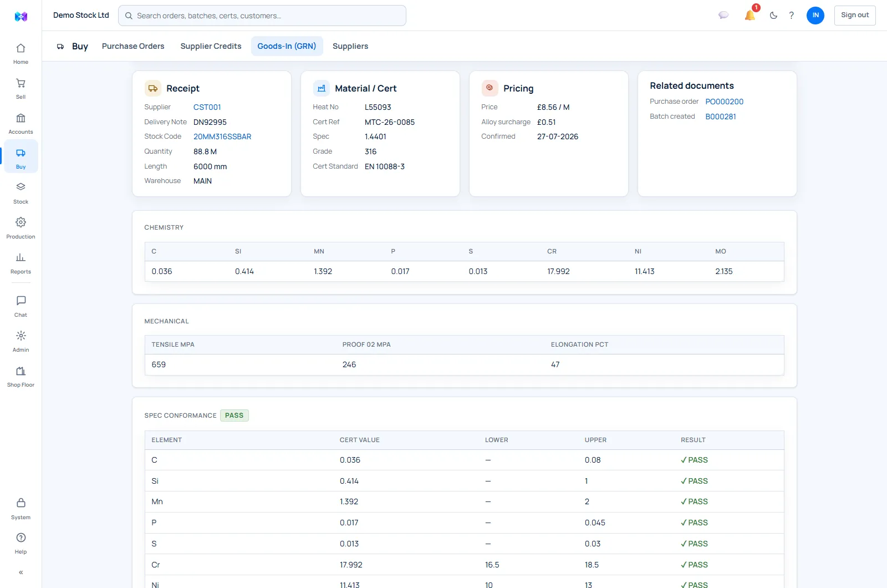Collapse the sidebar with chevron
887x588 pixels.
pos(21,572)
